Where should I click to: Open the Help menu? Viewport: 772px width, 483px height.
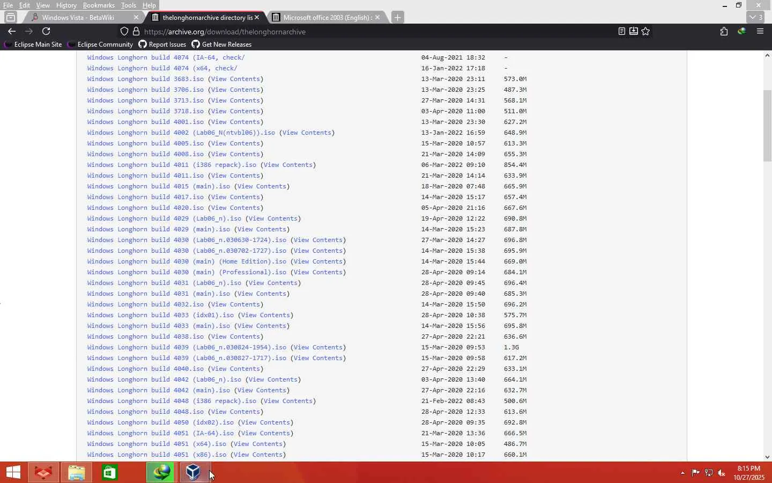tap(150, 5)
